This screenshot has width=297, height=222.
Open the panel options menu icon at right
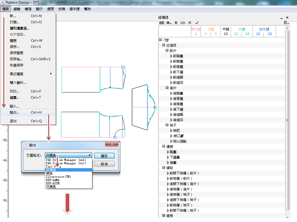[286, 23]
